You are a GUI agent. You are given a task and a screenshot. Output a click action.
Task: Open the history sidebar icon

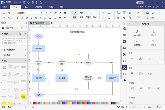[x=124, y=81]
